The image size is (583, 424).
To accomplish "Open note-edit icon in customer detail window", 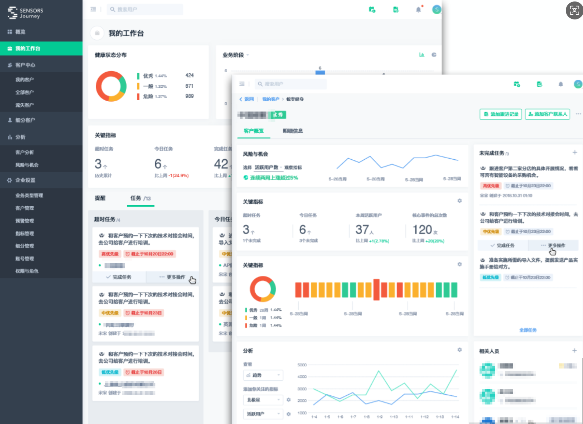I will click(x=539, y=84).
